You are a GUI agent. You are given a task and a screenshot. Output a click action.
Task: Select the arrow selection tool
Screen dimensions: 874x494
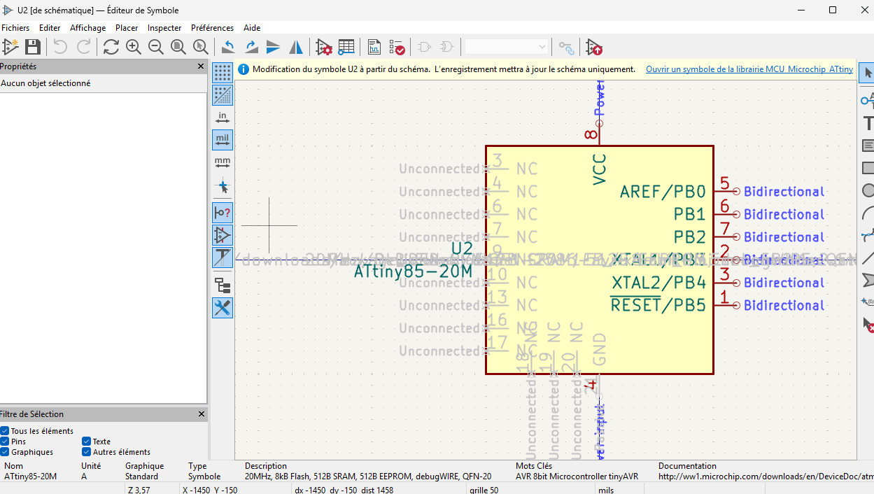[868, 73]
